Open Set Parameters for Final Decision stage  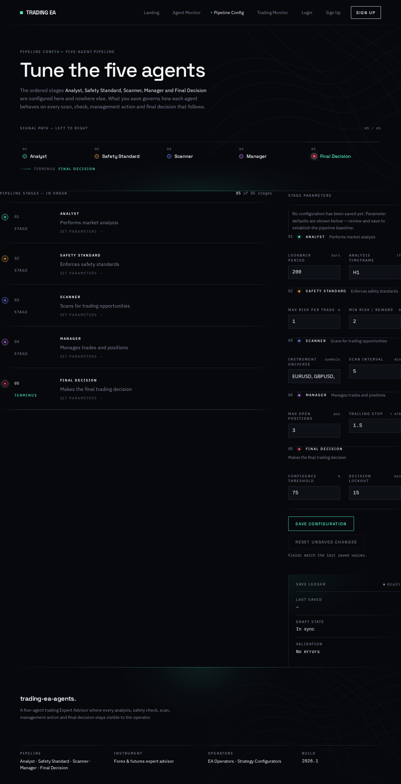(81, 398)
